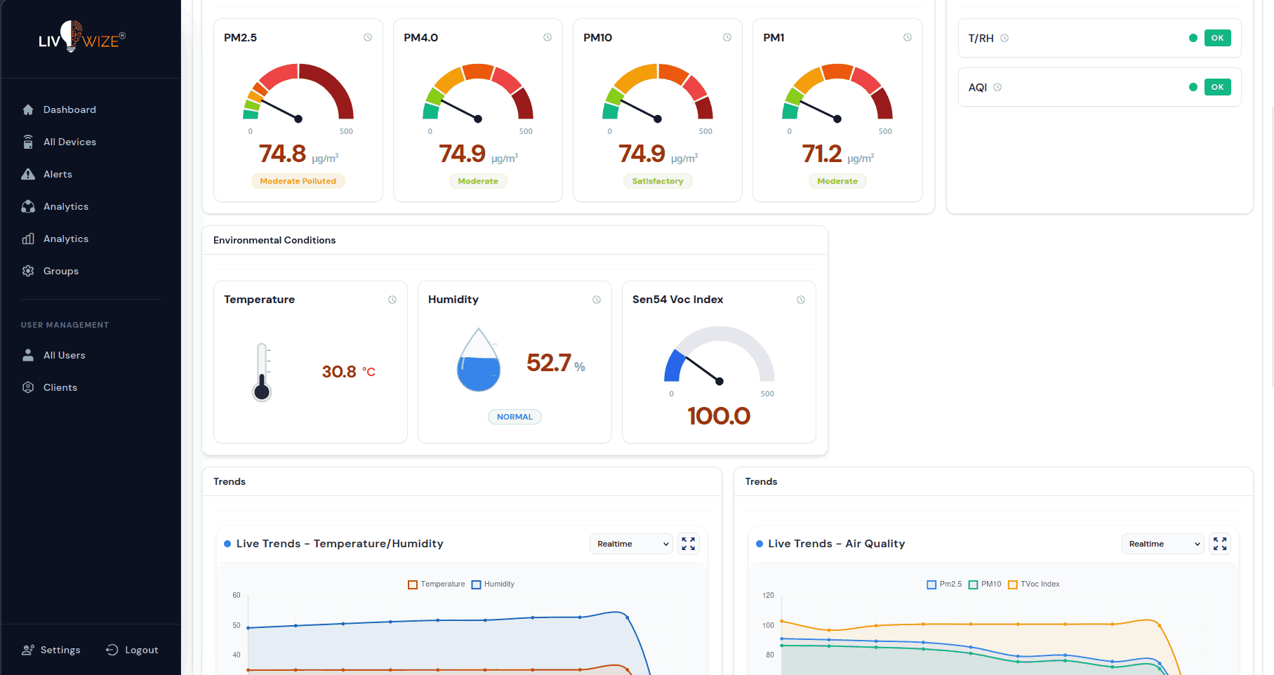1274x675 pixels.
Task: Click the clock icon beside T/RH
Action: click(x=1004, y=38)
